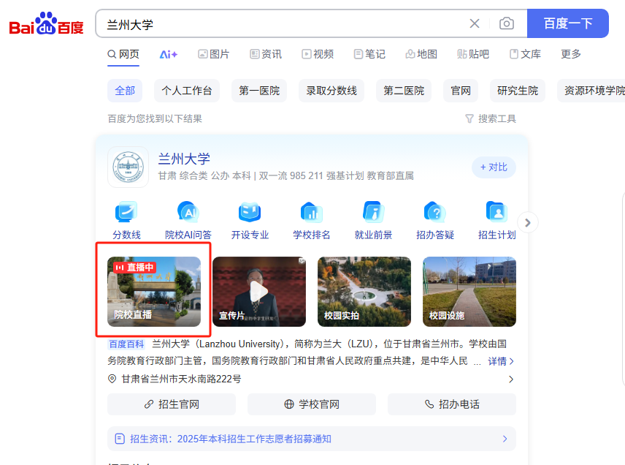The height and width of the screenshot is (465, 625).
Task: Open the 更多 menu
Action: pos(571,54)
